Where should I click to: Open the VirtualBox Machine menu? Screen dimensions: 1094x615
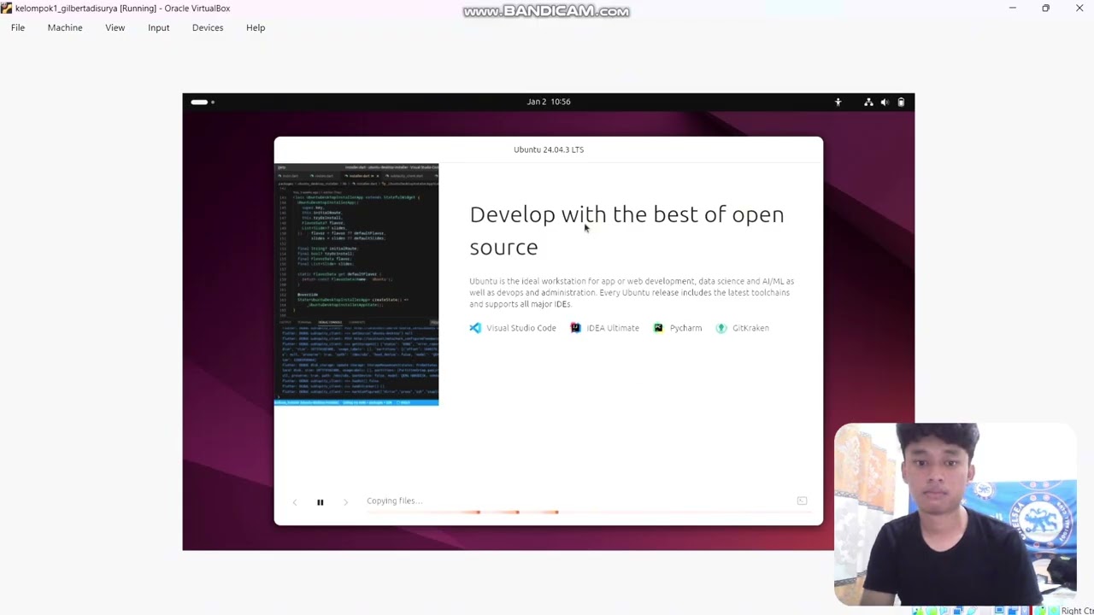(x=65, y=27)
